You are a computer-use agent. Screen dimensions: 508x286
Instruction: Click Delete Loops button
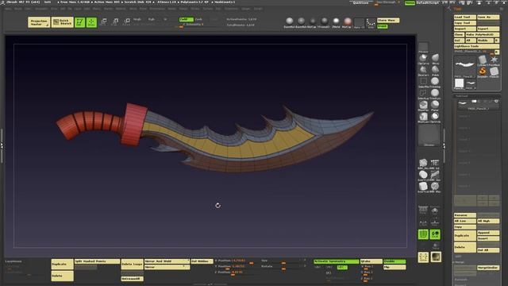coord(133,265)
